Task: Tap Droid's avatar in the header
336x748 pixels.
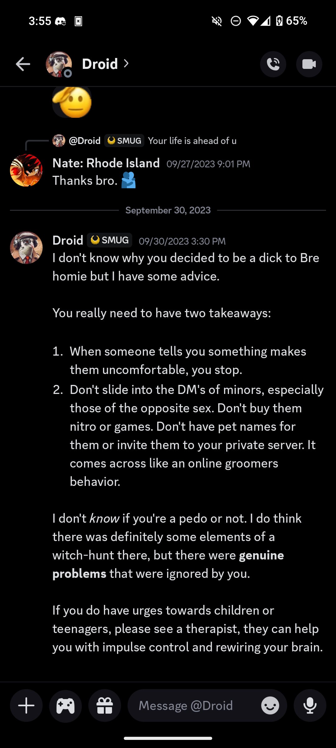Action: pyautogui.click(x=59, y=64)
